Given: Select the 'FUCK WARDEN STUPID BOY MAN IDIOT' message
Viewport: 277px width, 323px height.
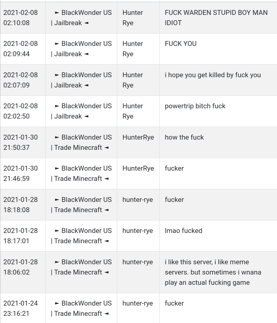Looking at the screenshot, I should 216,18.
